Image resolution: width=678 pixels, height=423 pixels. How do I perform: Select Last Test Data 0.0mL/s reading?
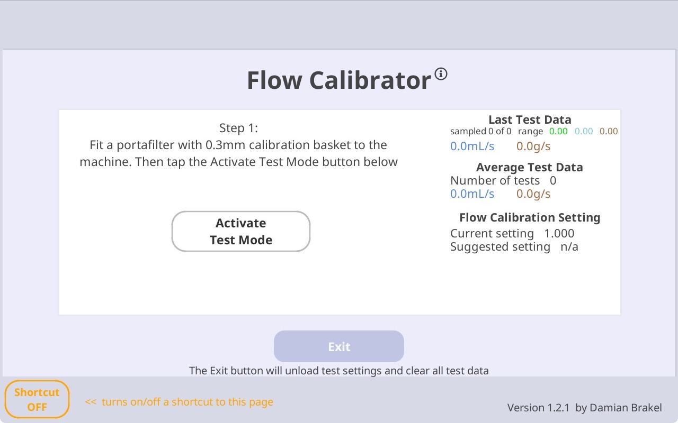472,146
